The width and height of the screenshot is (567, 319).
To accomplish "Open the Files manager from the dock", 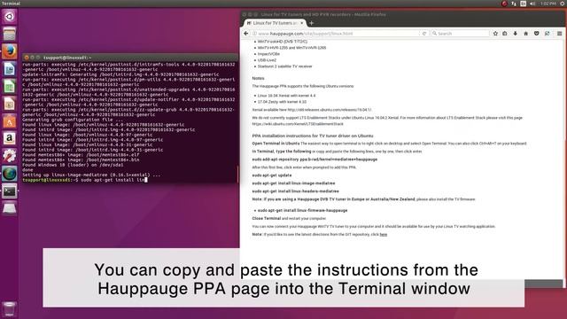I will coord(10,34).
